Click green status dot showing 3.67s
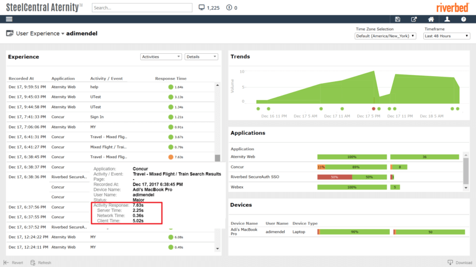This screenshot has height=267, width=476. pos(171,137)
